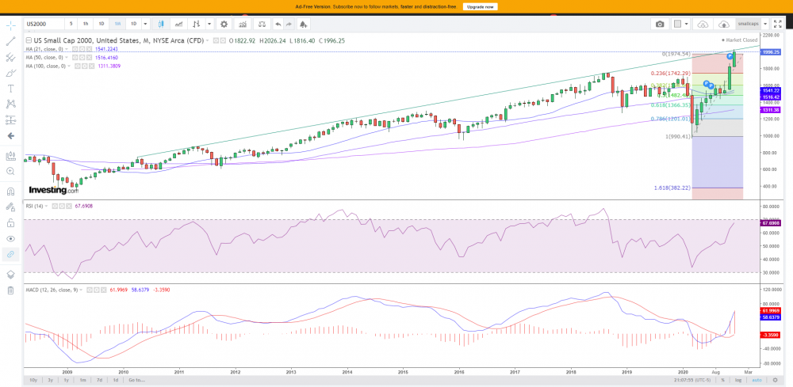793x387 pixels.
Task: Select the 10y date range
Action: click(x=33, y=380)
